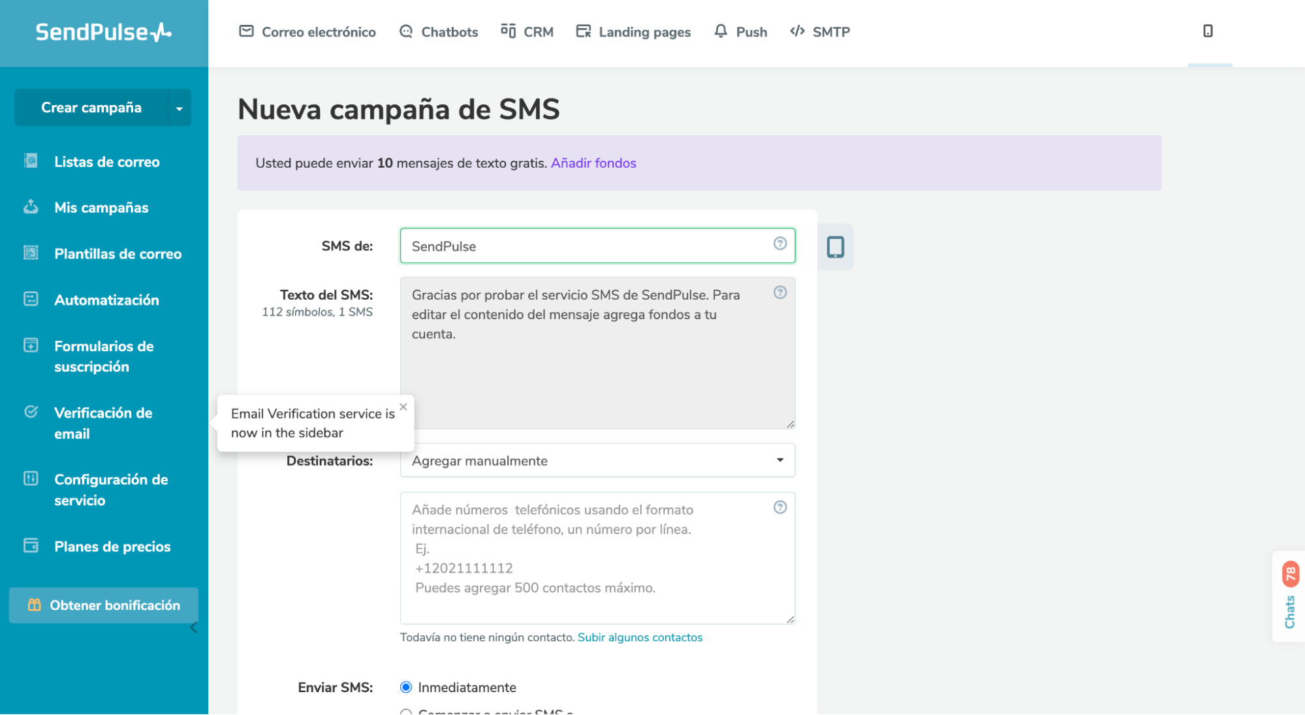Click the help icon in Texto del SMS
Screen dimensions: 1305x715
(x=780, y=293)
